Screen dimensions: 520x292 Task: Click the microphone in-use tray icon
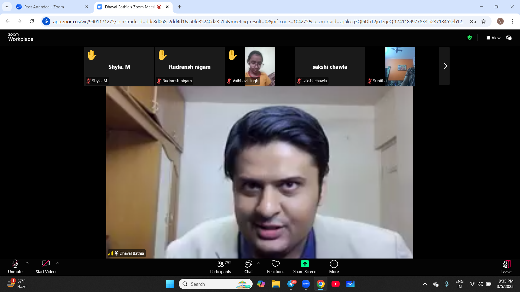[447, 284]
